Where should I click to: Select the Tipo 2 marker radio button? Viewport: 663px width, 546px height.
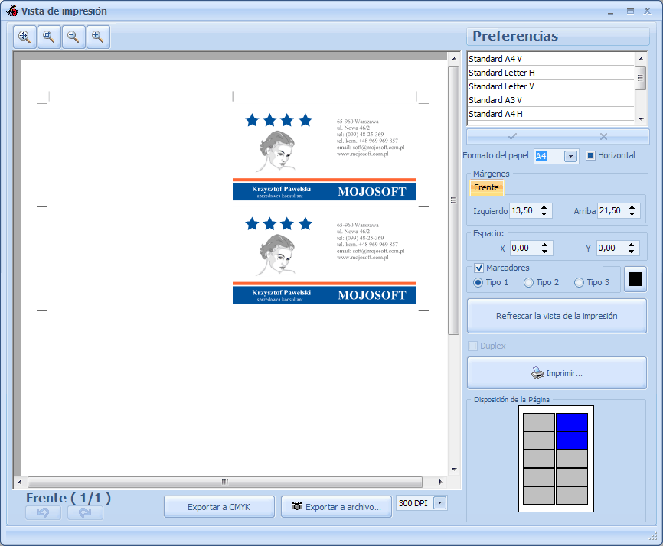(528, 282)
